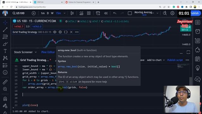Open the Fibonacci tools in left toolbar
The height and width of the screenshot is (114, 202).
(5, 37)
